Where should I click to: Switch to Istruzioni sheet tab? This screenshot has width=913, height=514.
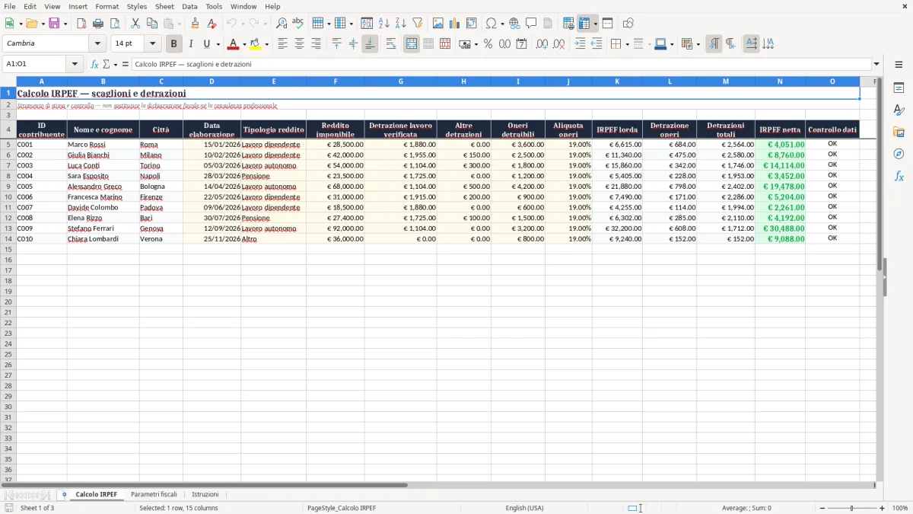[x=205, y=495]
